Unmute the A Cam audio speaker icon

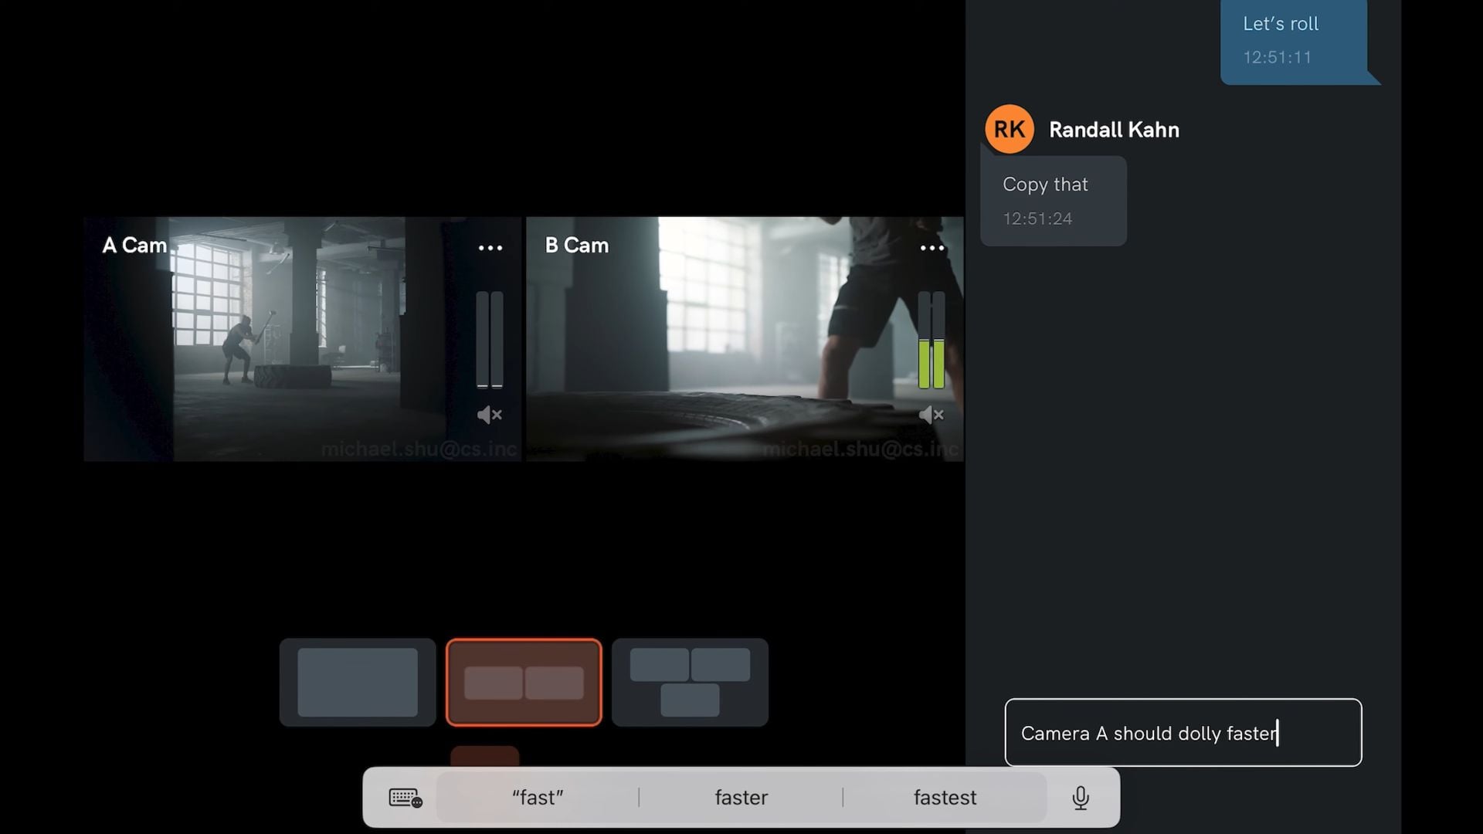click(x=490, y=415)
